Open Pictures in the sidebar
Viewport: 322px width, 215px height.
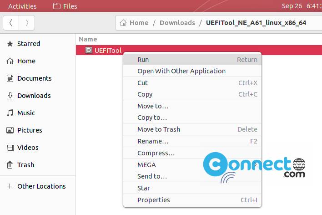(30, 130)
